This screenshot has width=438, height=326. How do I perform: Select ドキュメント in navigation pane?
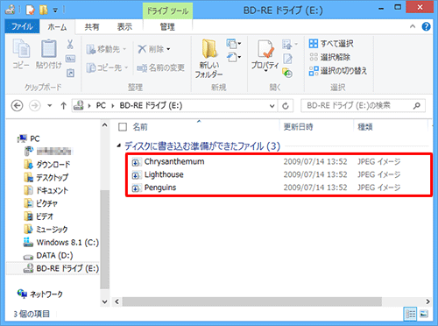tap(46, 190)
